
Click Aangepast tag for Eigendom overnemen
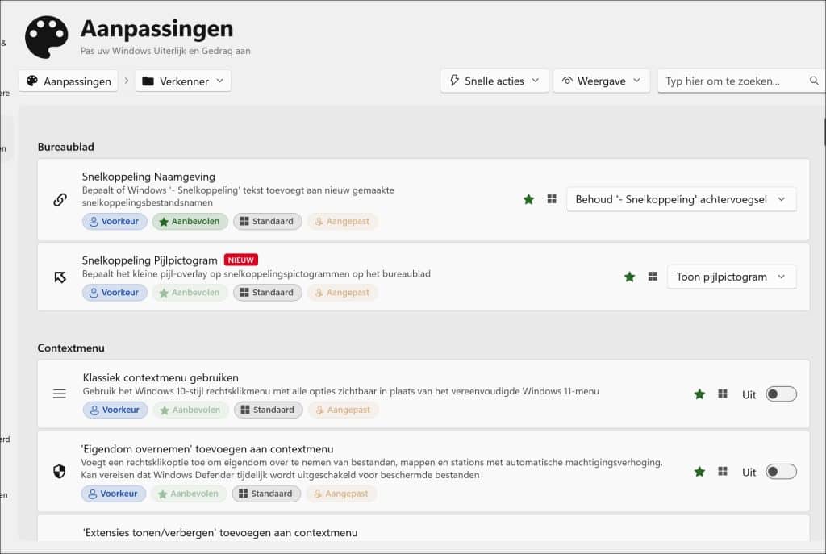pos(341,494)
